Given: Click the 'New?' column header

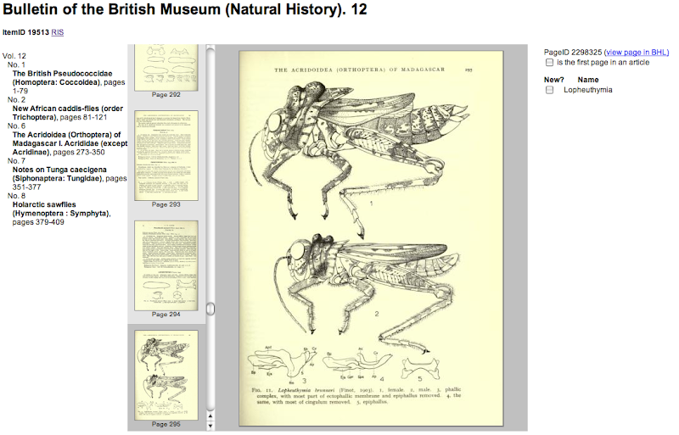Looking at the screenshot, I should coord(554,80).
